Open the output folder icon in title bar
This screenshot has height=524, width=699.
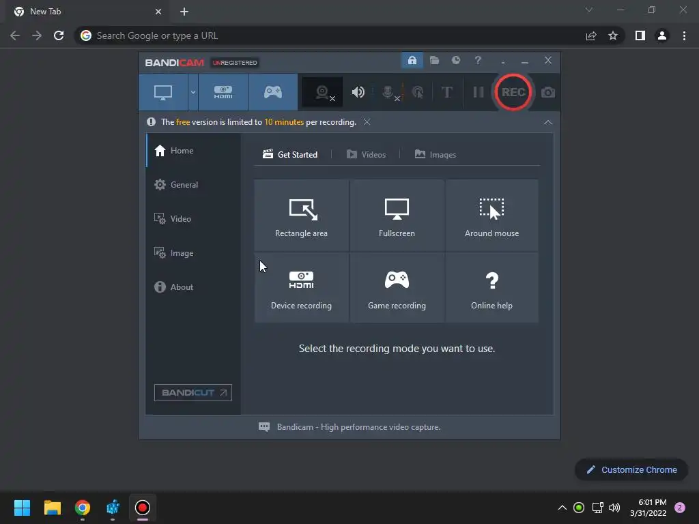click(434, 60)
